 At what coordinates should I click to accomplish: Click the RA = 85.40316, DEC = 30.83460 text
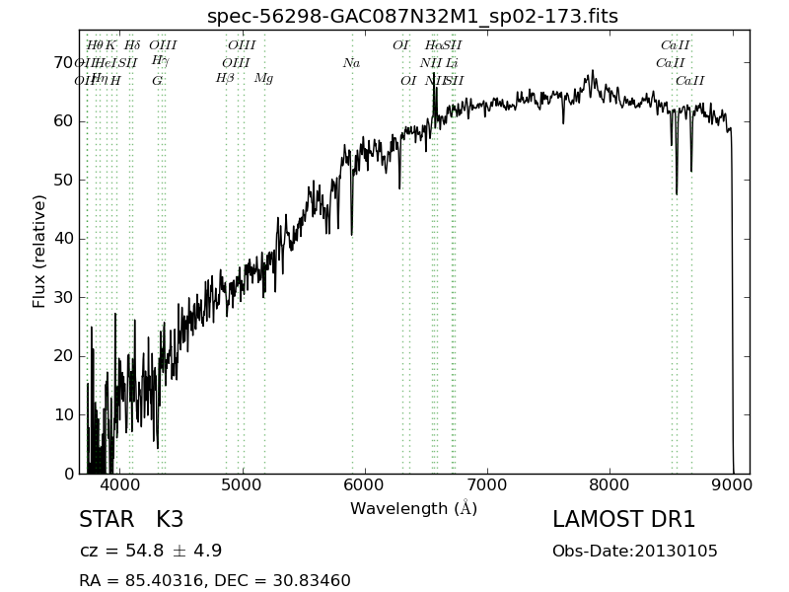click(x=215, y=580)
